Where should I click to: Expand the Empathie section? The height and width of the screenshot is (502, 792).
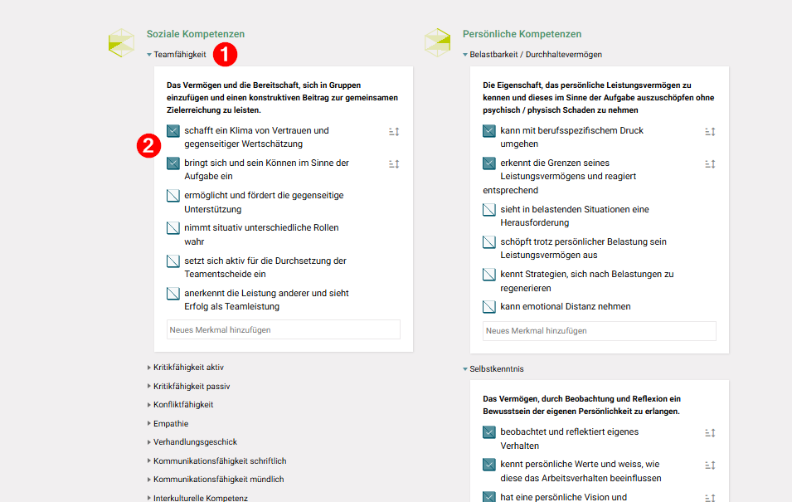[168, 424]
